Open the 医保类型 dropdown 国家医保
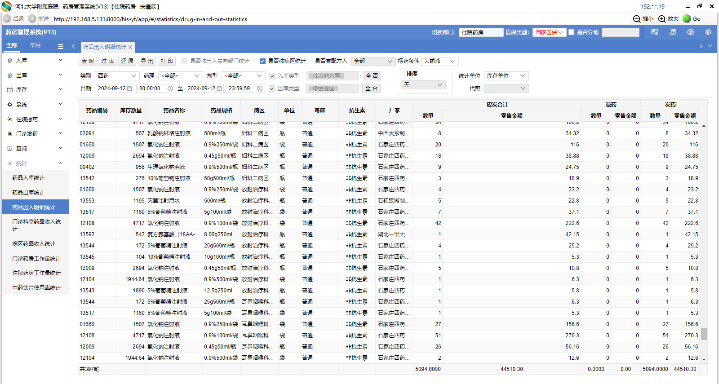Image resolution: width=719 pixels, height=384 pixels. [549, 32]
